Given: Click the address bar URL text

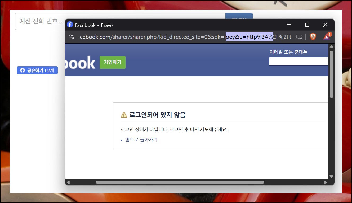Looking at the screenshot, I should [185, 37].
